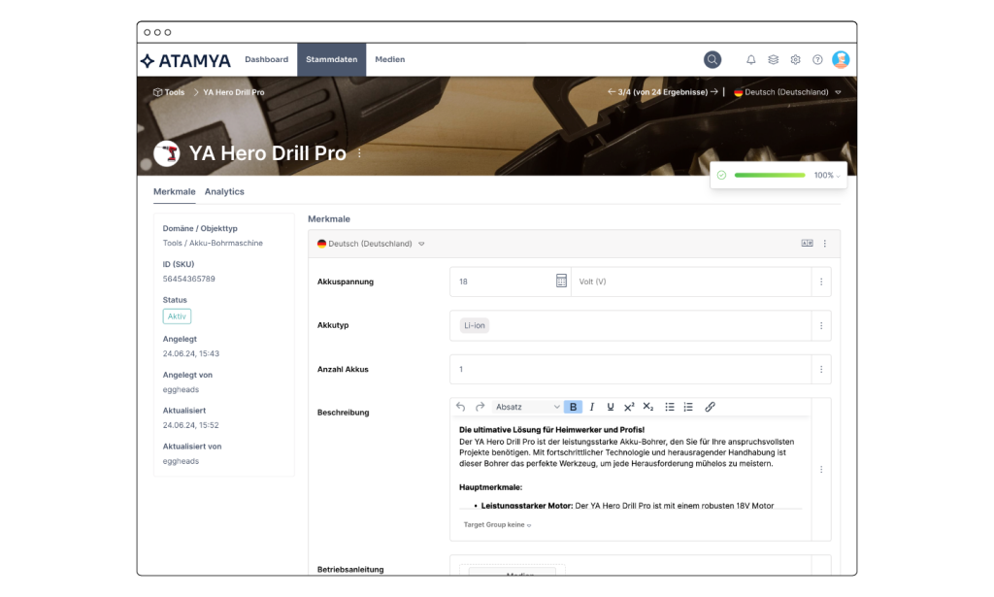Click the 'Leistungsstarker Motor:' bullet text
994x597 pixels.
527,506
